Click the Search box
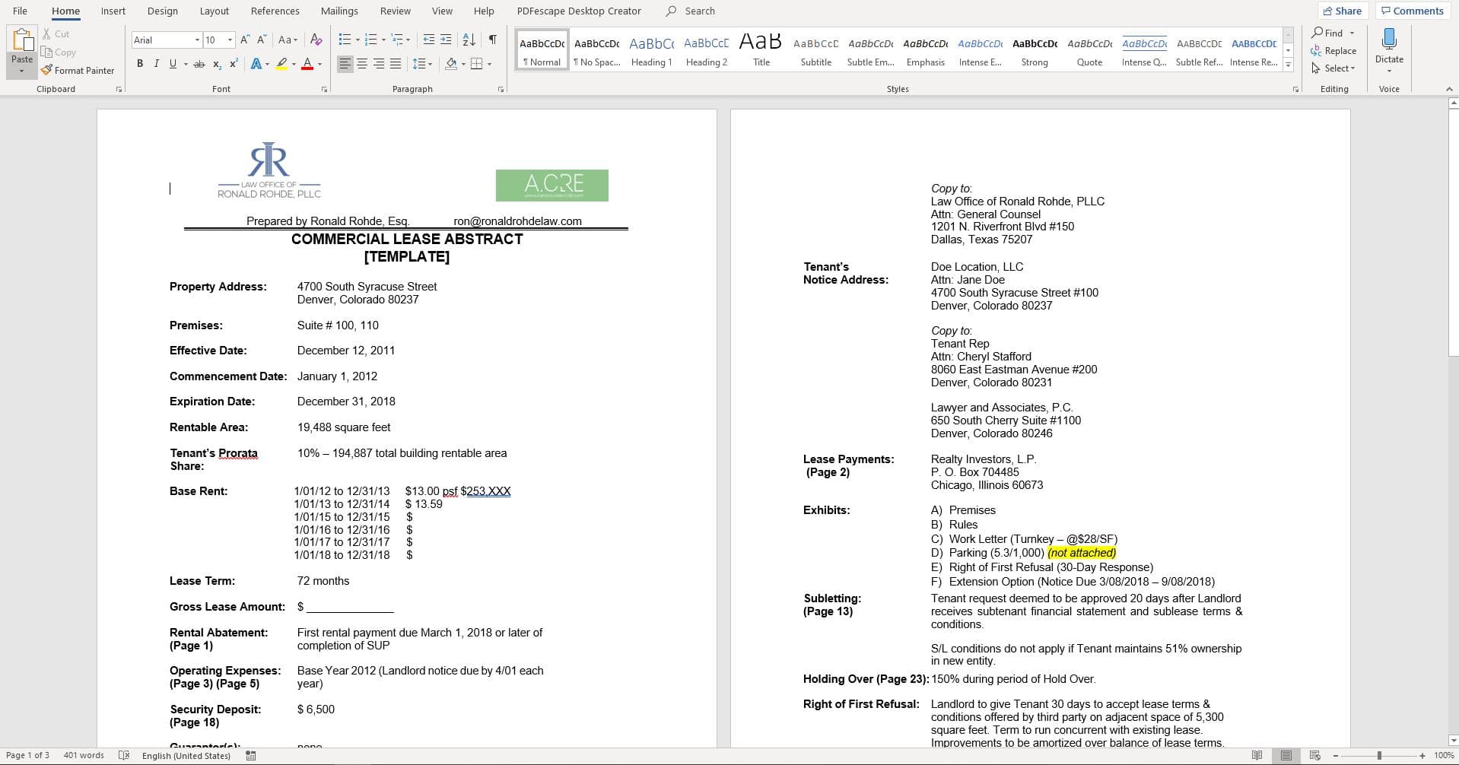 691,11
